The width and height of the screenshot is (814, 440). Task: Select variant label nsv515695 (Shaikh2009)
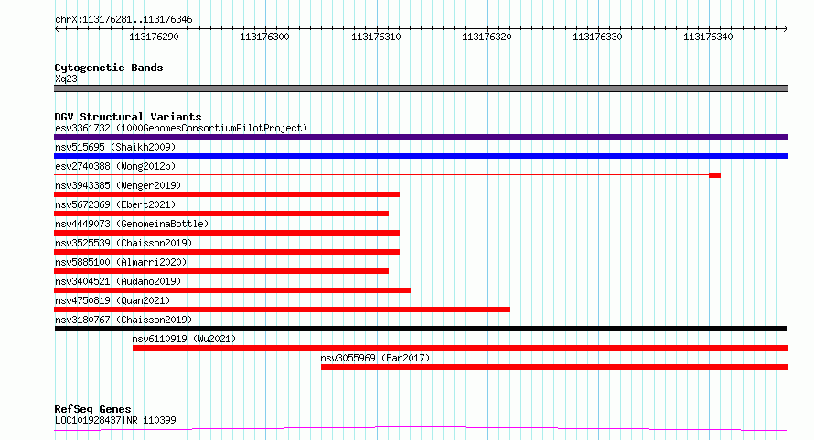coord(115,147)
